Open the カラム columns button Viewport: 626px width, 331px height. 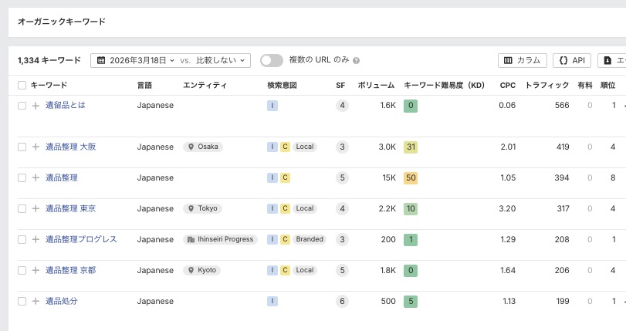click(523, 60)
